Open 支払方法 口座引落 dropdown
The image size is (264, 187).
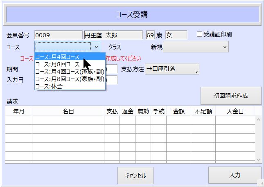click(172, 69)
